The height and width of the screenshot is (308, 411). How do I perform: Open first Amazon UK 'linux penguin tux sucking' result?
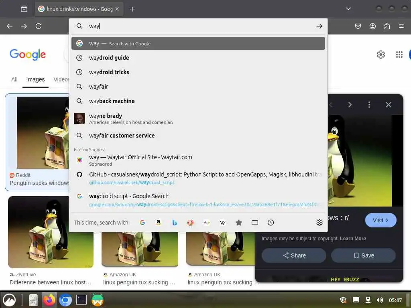(x=139, y=282)
